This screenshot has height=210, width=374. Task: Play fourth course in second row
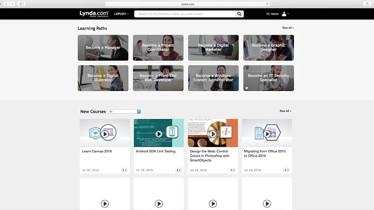tap(267, 204)
